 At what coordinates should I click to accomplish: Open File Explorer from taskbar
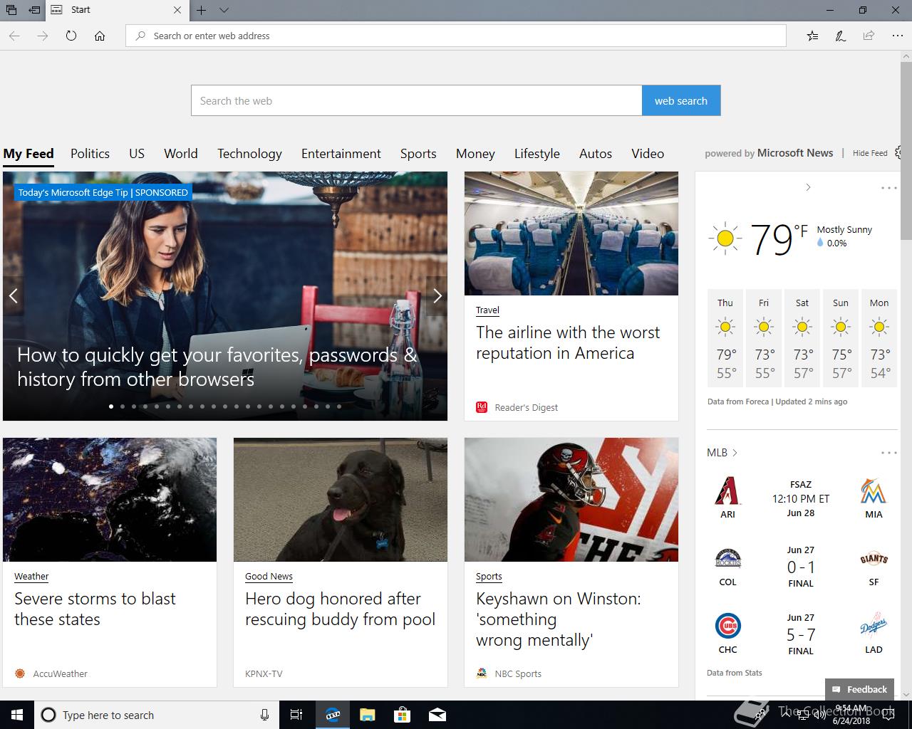368,715
